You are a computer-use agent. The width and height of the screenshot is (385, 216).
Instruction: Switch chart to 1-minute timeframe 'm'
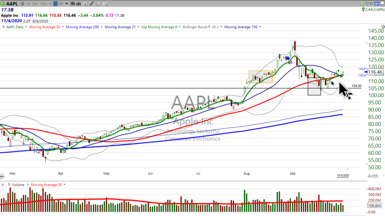point(28,4)
